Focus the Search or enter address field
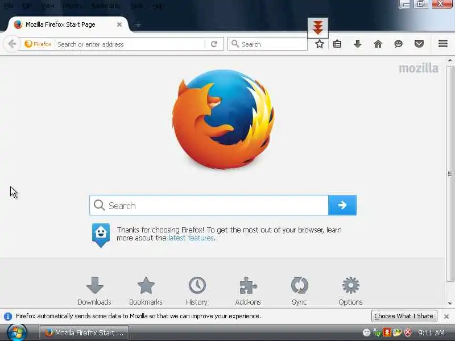Image resolution: width=455 pixels, height=341 pixels. (130, 44)
